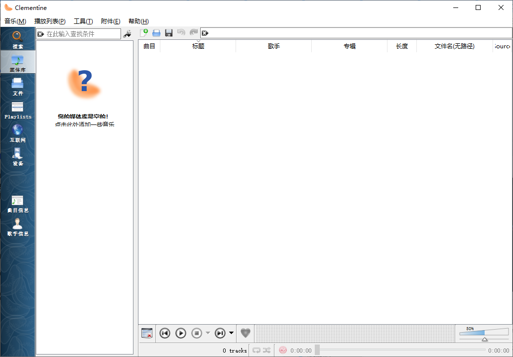Toggle Last.fm scrobbling in the status bar
Viewport: 513px width, 357px height.
282,350
